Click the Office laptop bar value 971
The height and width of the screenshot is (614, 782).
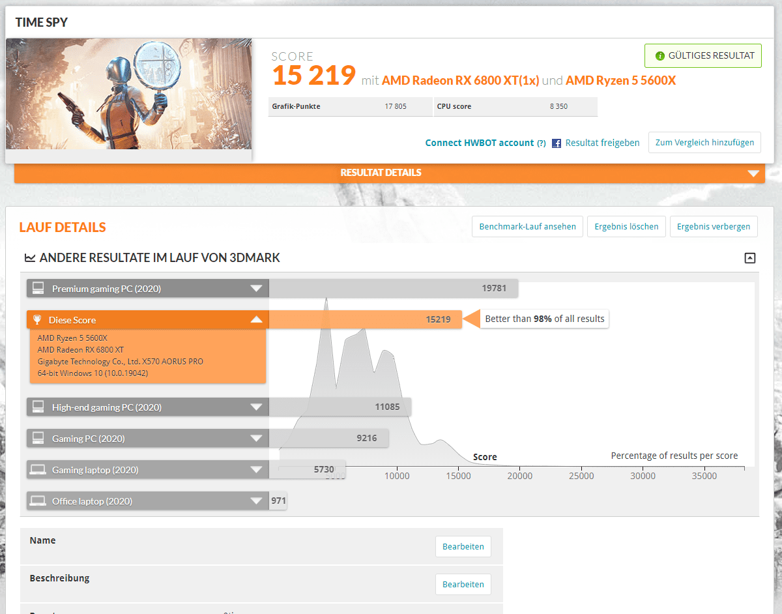point(278,501)
